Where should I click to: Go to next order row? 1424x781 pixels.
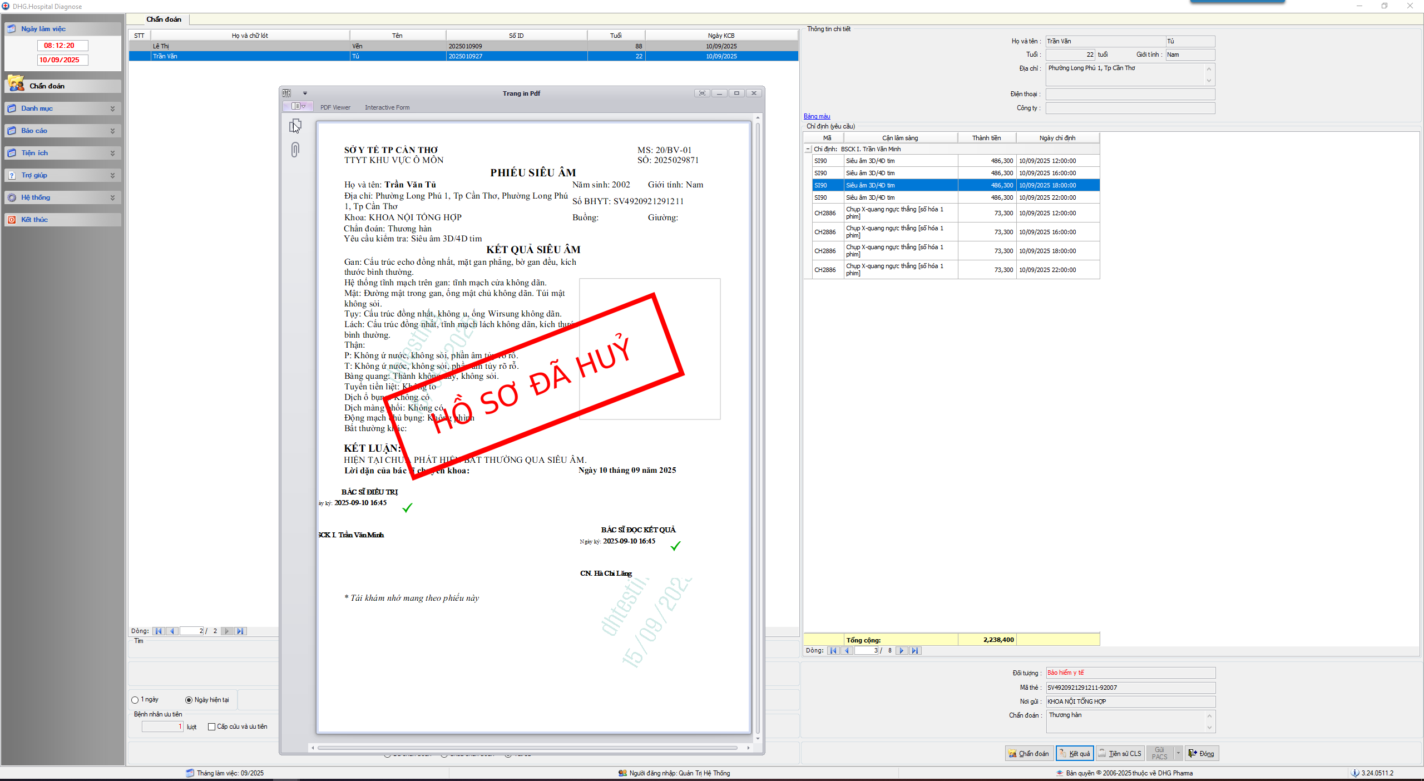pyautogui.click(x=902, y=650)
